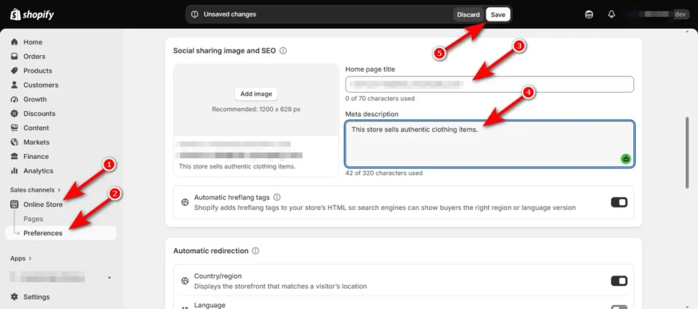Click the Growth gauge icon
This screenshot has height=309, width=698.
click(14, 99)
